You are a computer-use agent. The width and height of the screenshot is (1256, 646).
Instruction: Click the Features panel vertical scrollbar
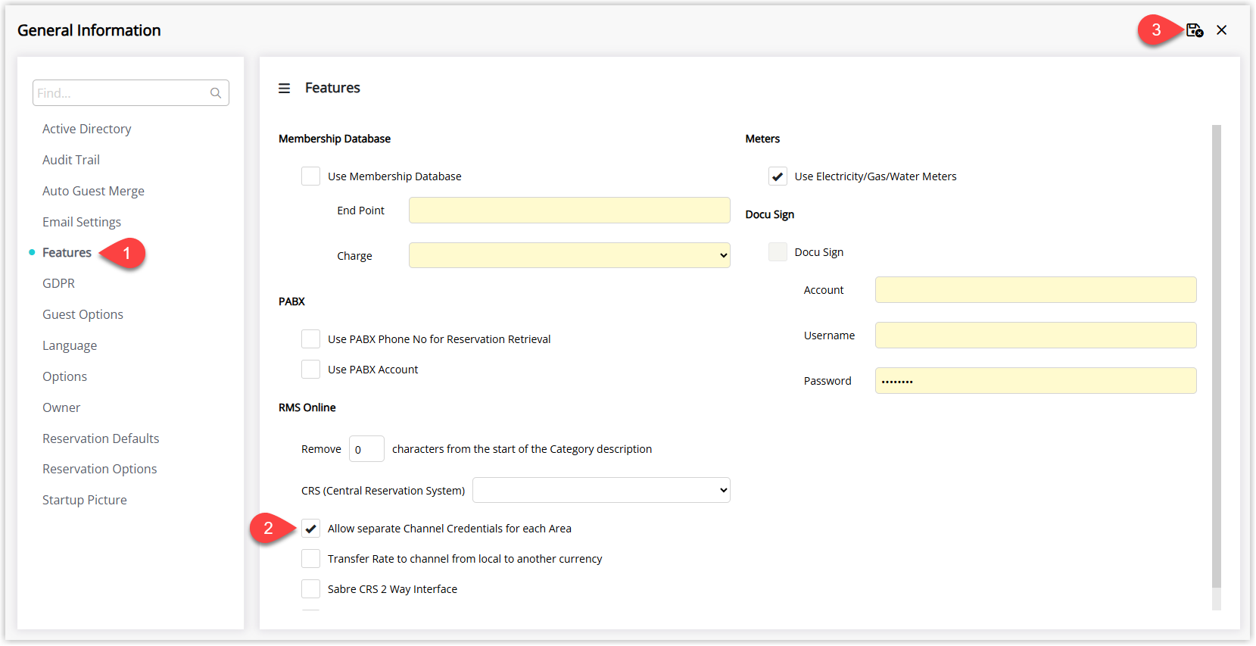pos(1217,356)
